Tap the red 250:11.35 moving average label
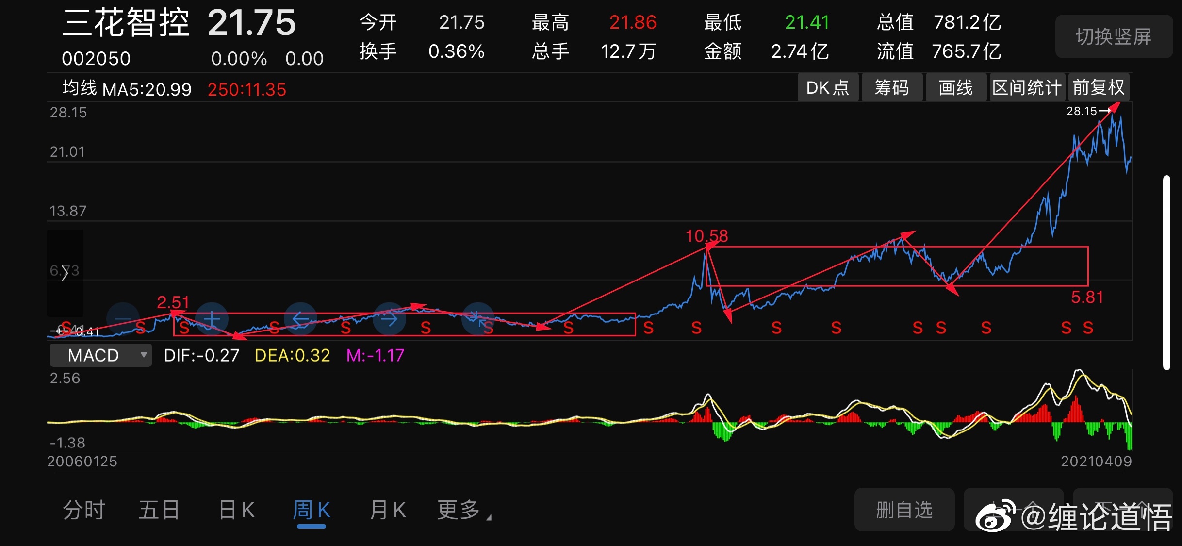Viewport: 1182px width, 546px height. coord(247,90)
